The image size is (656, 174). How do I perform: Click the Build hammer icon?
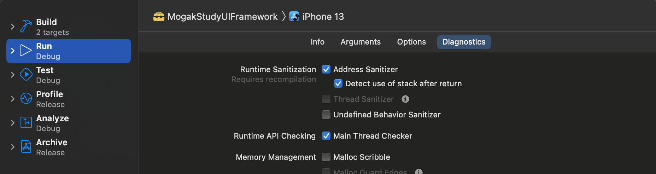click(26, 27)
